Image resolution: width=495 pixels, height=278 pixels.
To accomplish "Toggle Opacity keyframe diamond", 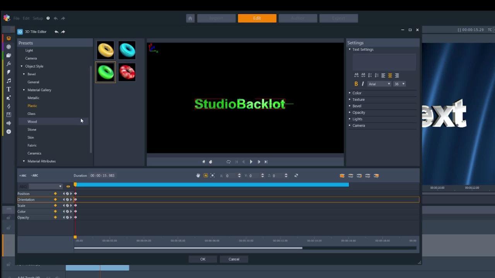I will [55, 217].
